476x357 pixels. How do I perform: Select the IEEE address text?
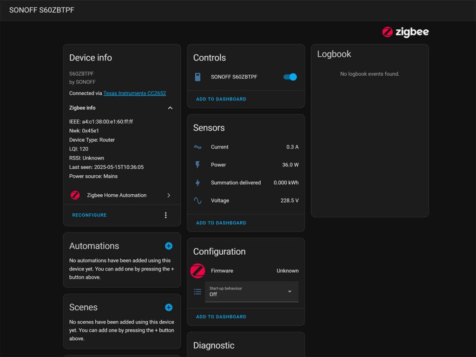tap(101, 122)
